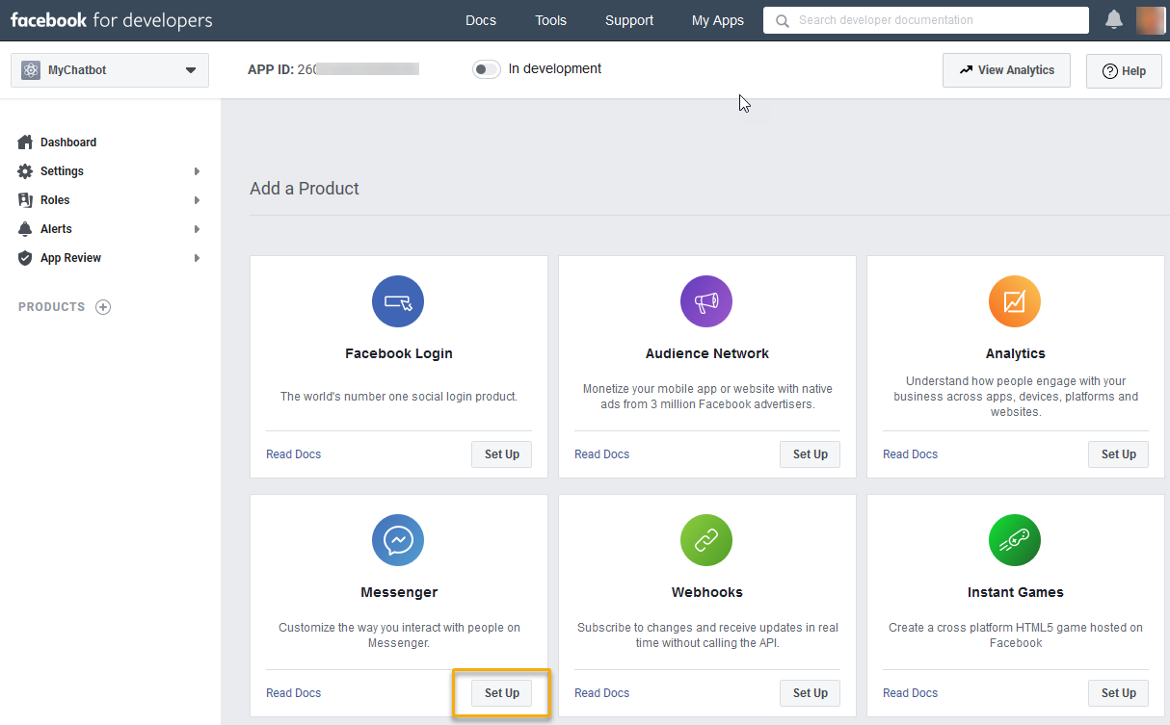1170x725 pixels.
Task: Click the Facebook Login product icon
Action: [x=398, y=300]
